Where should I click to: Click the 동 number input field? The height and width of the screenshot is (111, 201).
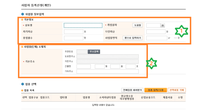click(x=99, y=67)
